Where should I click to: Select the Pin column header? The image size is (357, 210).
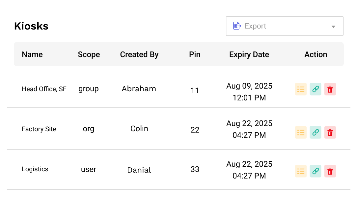coord(195,54)
